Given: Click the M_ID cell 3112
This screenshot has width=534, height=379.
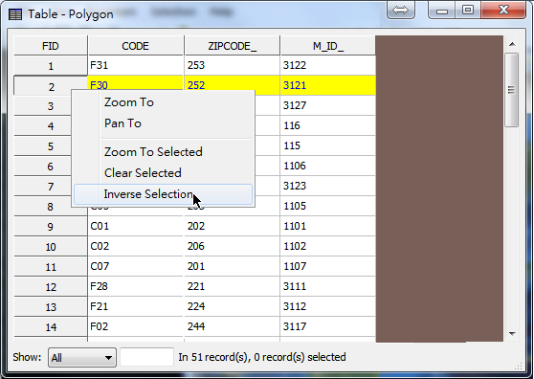Looking at the screenshot, I should (328, 306).
